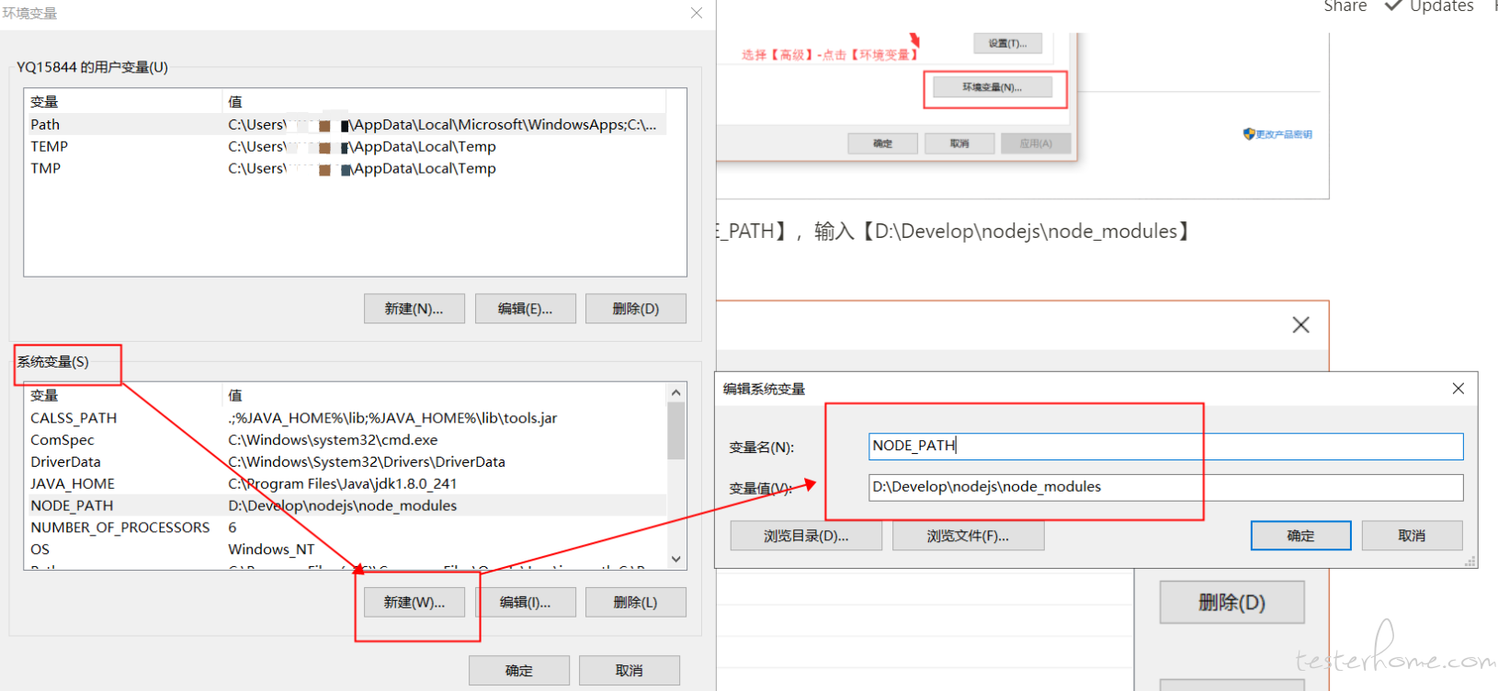Image resolution: width=1498 pixels, height=691 pixels.
Task: Open the Share option in top bar
Action: 1345,6
